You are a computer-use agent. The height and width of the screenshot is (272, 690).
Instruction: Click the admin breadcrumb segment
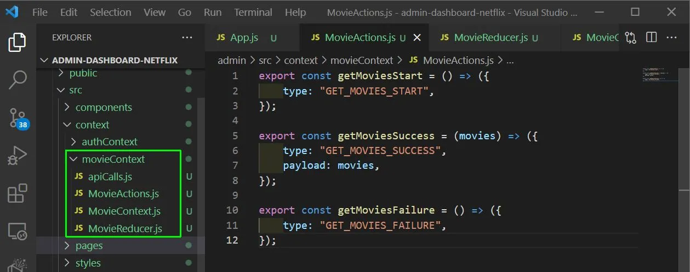(x=232, y=60)
